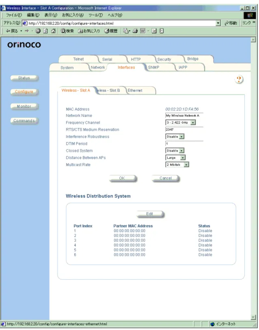Click the DTIM Period input field
Screen dimensions: 259x330
tap(184, 143)
